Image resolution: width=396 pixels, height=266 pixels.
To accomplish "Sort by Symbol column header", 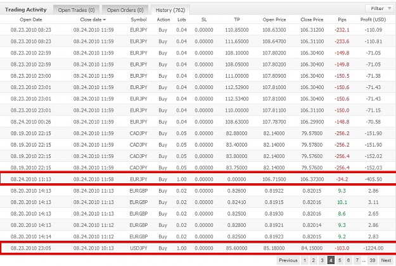I will point(139,20).
